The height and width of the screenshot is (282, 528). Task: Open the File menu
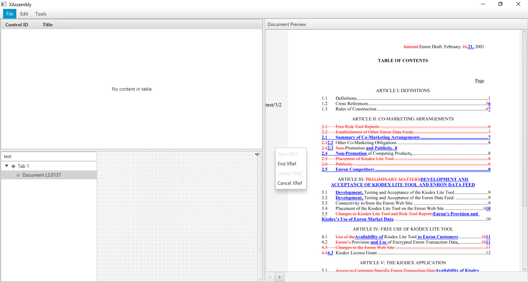(10, 14)
